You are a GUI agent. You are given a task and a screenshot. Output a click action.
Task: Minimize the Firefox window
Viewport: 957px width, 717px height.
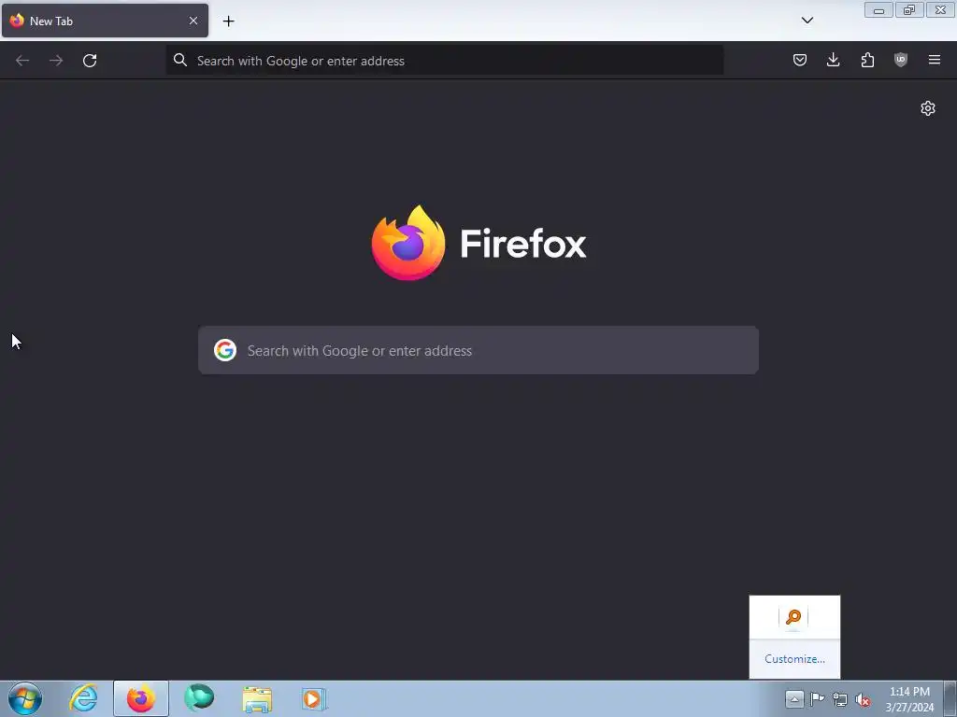(878, 9)
